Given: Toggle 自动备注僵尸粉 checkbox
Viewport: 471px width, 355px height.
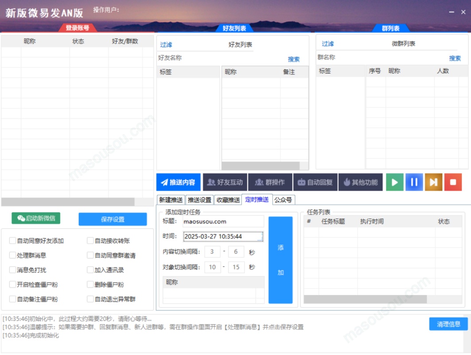Looking at the screenshot, I should pyautogui.click(x=12, y=299).
